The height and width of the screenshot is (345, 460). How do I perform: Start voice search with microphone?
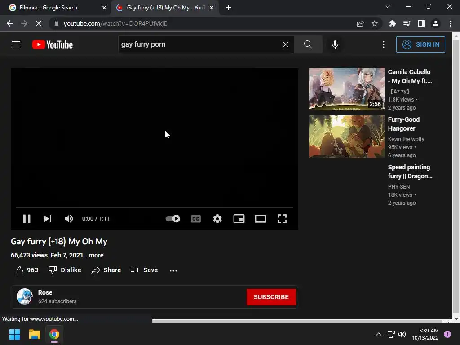coord(335,44)
